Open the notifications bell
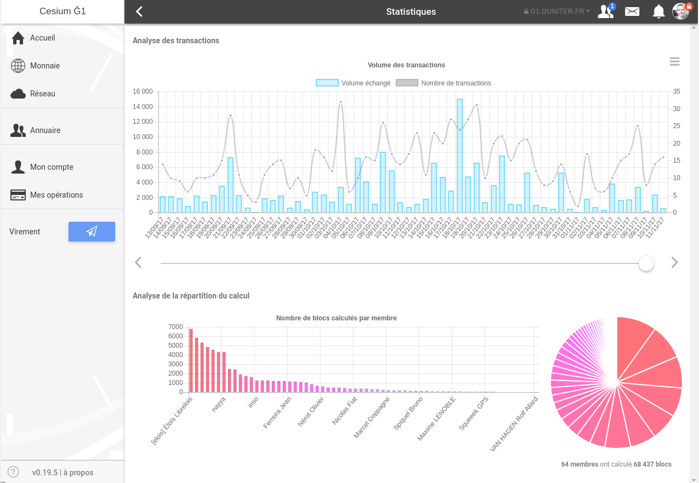 click(x=658, y=12)
